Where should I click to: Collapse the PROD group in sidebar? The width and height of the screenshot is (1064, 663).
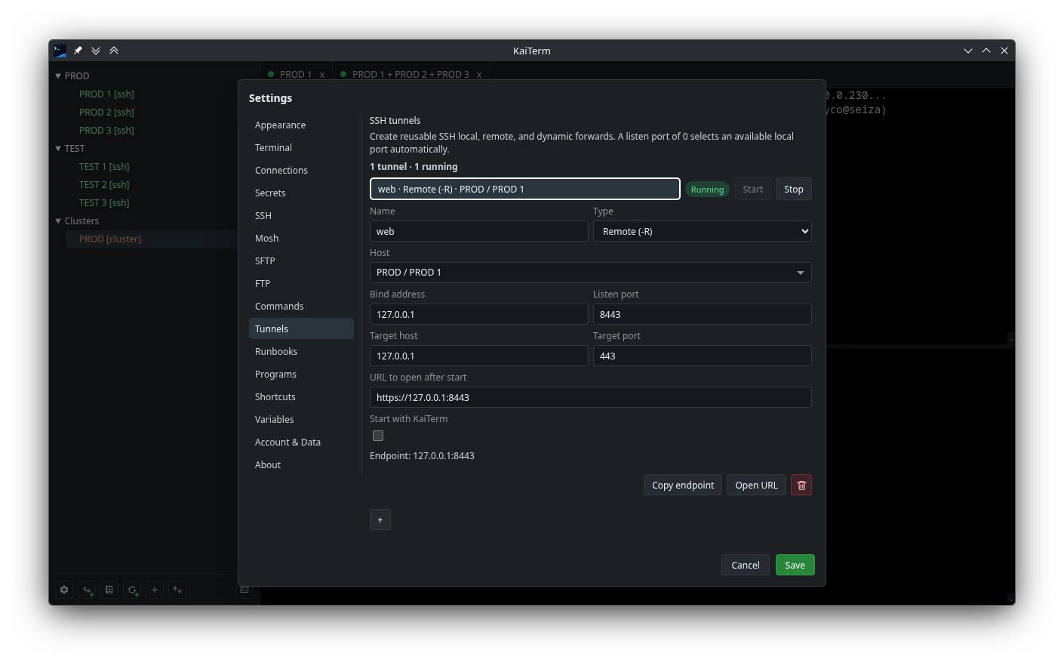tap(58, 76)
